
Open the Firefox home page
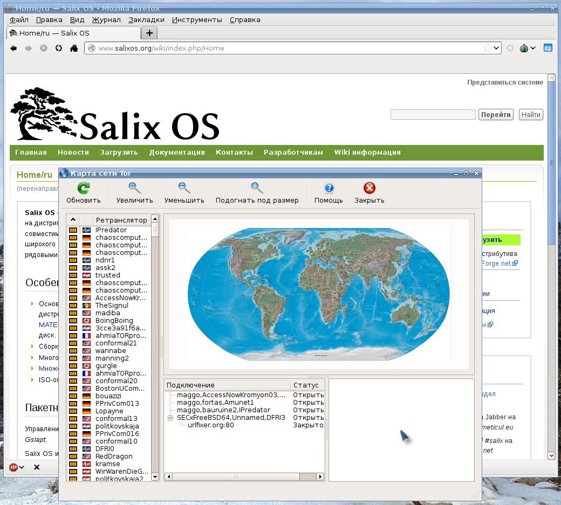(x=74, y=48)
